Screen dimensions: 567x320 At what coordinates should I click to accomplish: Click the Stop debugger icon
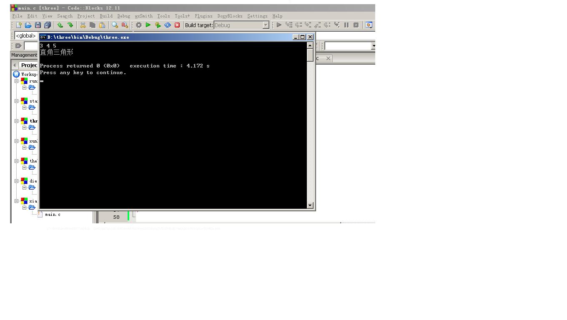pyautogui.click(x=356, y=25)
